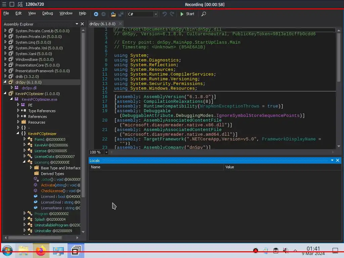Select the dnSpy (6.1.8.0) document tab
This screenshot has width=344, height=258.
(102, 24)
